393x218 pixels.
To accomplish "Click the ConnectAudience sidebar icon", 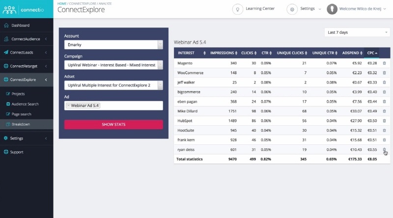I will [6, 39].
